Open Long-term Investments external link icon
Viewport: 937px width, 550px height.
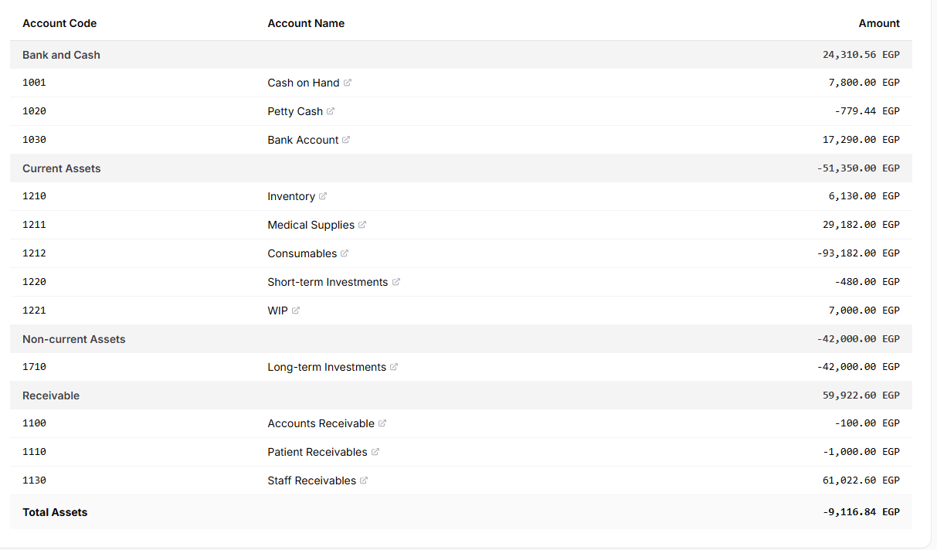click(x=394, y=367)
